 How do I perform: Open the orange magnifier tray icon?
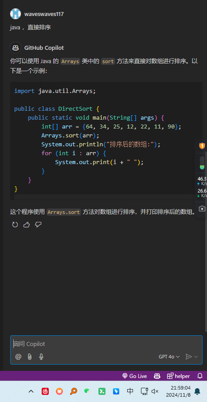73,391
